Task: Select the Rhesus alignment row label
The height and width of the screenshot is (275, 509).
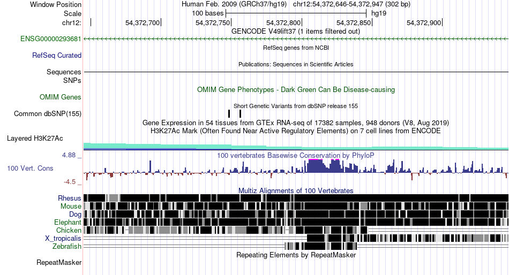Action: [x=70, y=198]
